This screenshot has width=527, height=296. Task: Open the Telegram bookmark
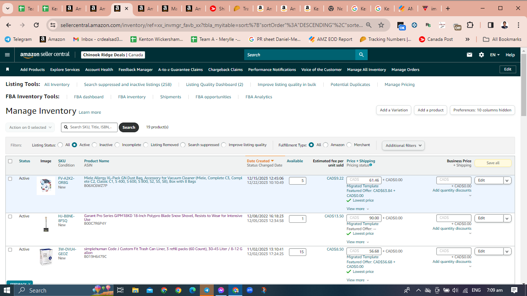(x=18, y=39)
